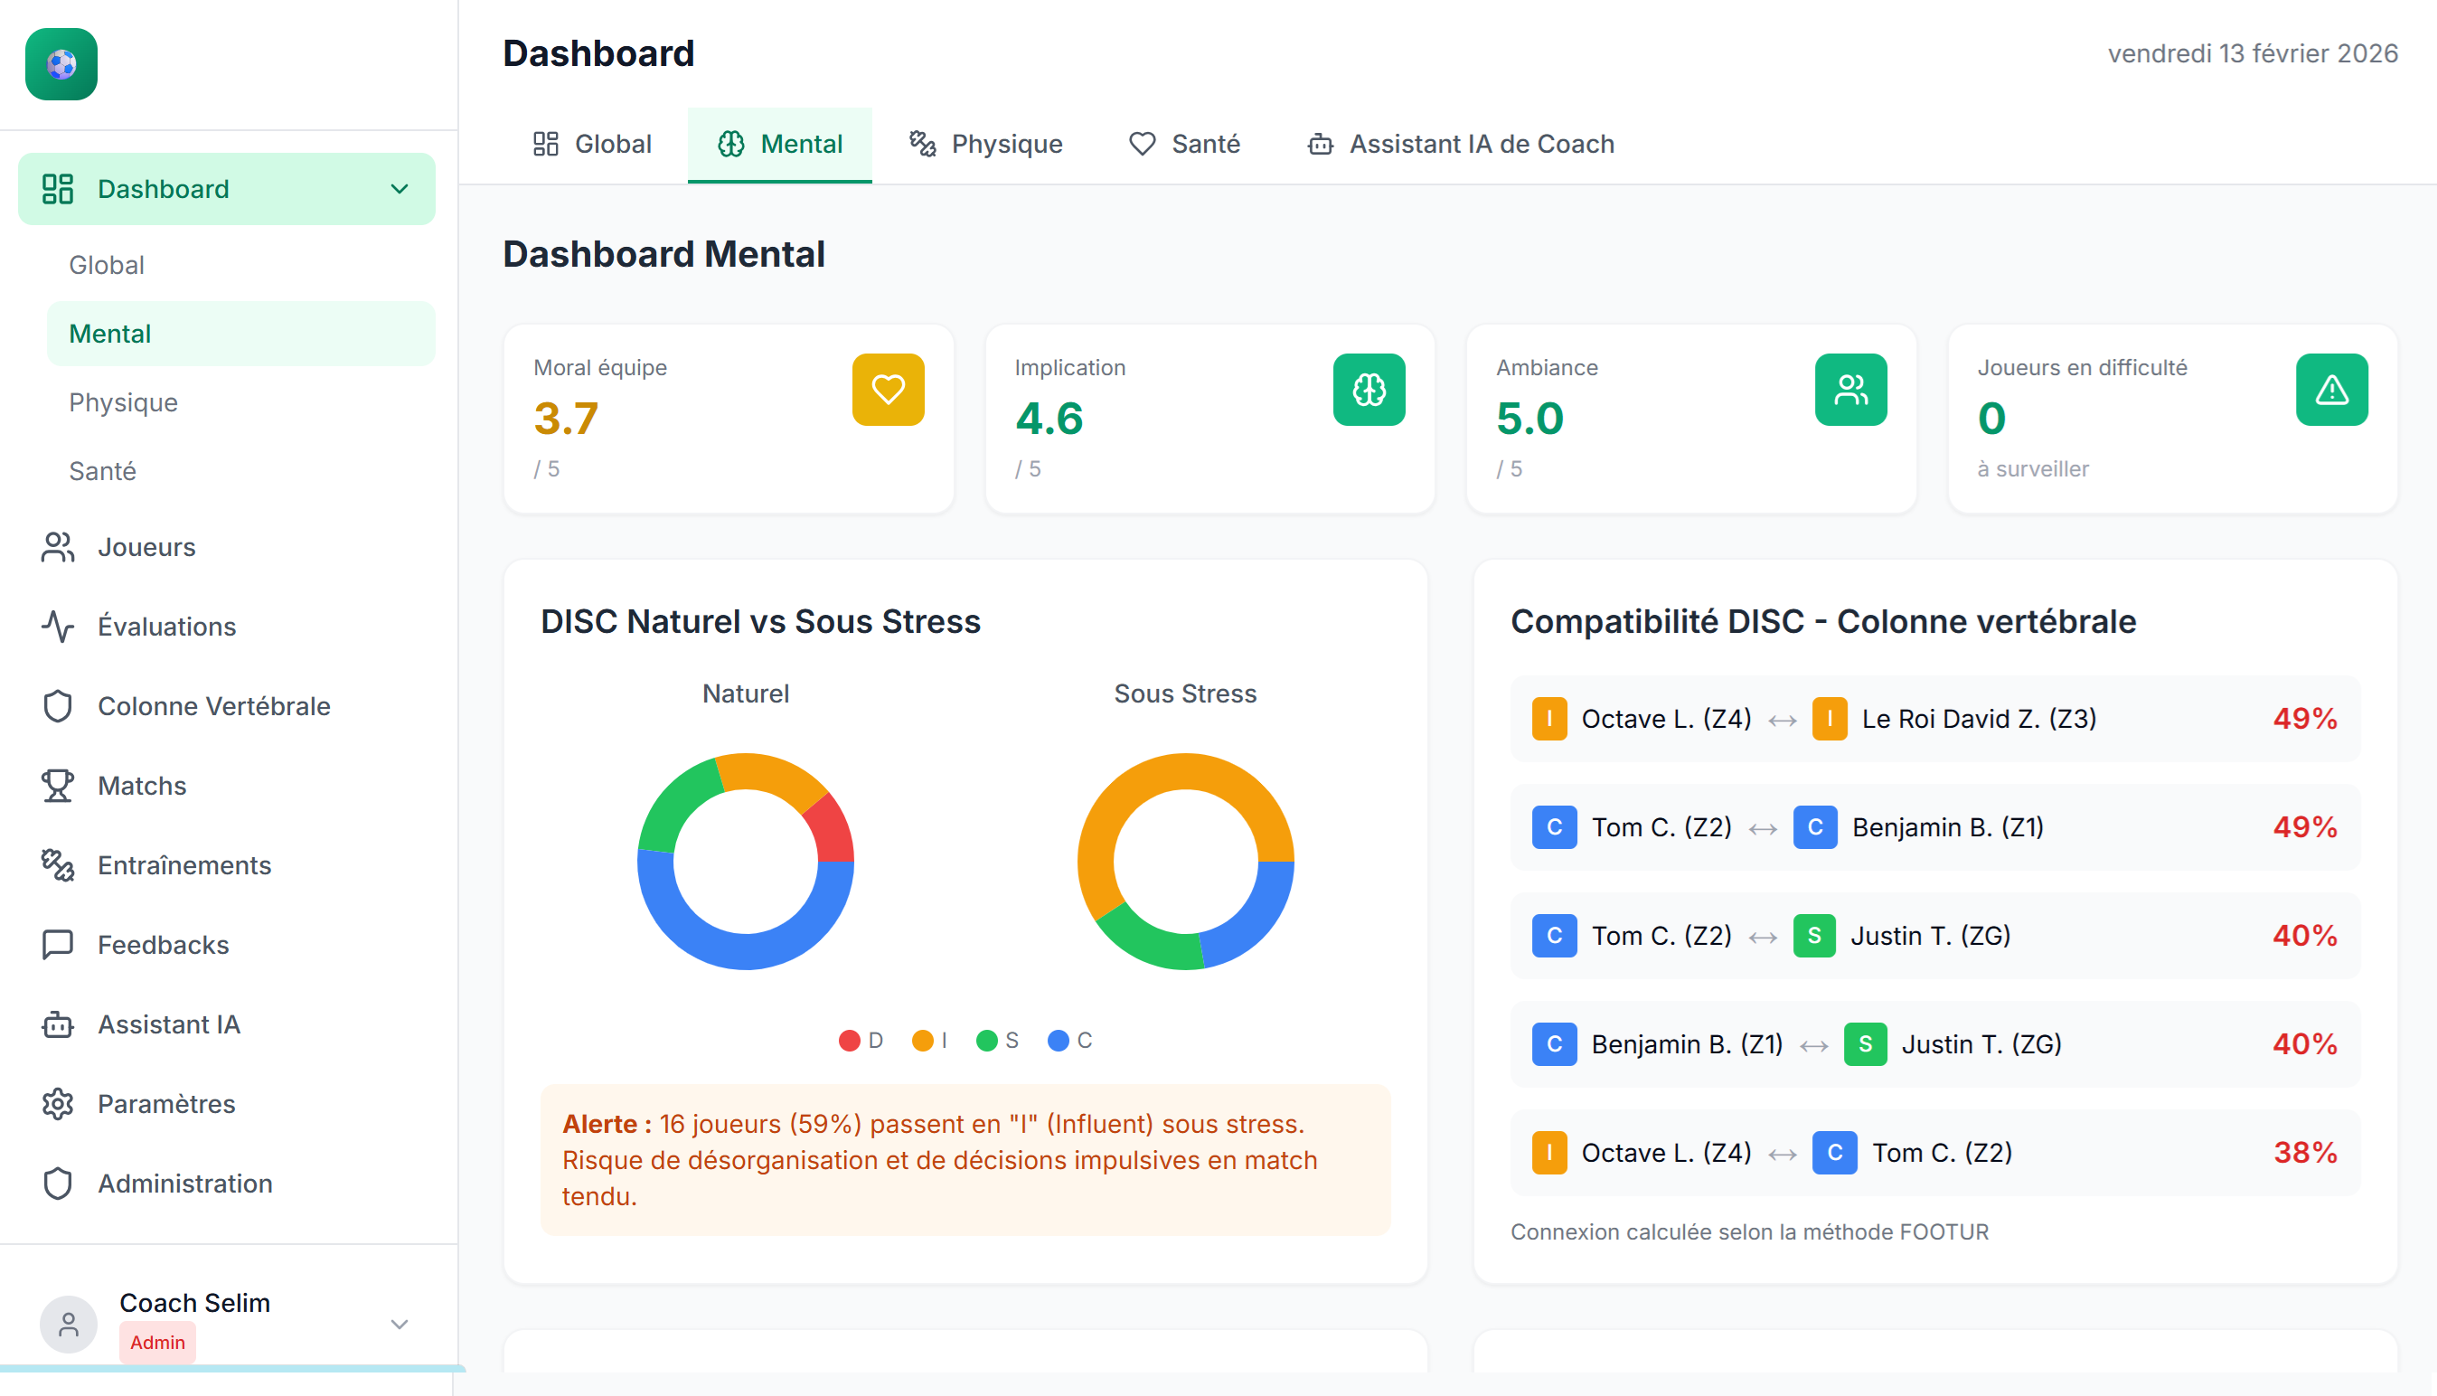Click the Feedbacks speech bubble icon
The height and width of the screenshot is (1396, 2437).
(x=58, y=945)
